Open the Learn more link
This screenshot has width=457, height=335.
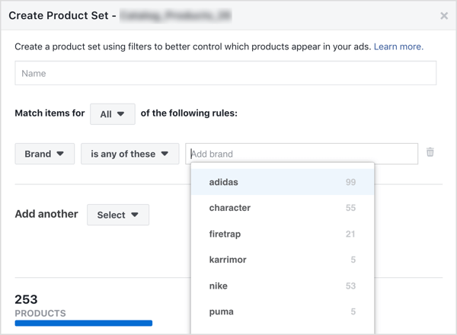point(398,46)
